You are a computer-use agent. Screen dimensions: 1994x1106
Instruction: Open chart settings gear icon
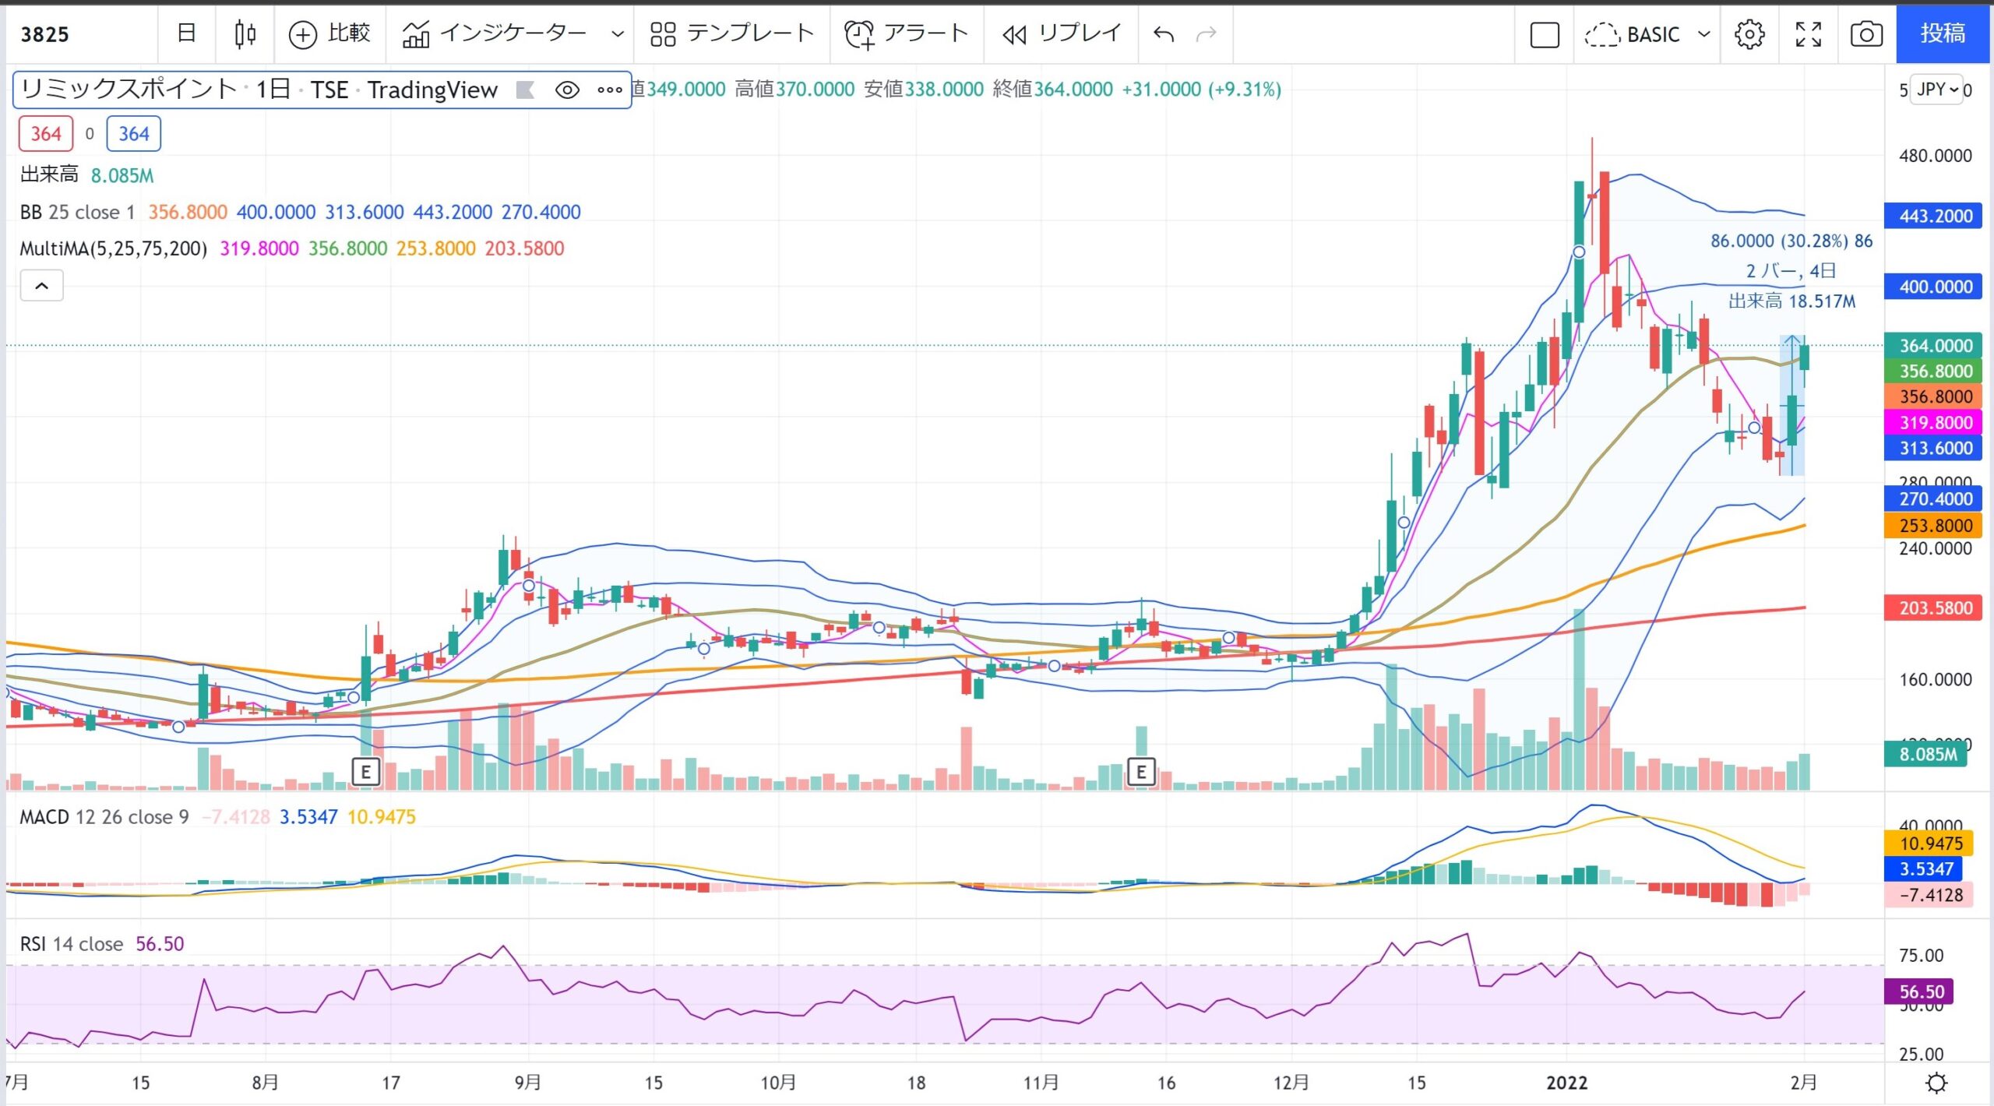click(x=1749, y=34)
